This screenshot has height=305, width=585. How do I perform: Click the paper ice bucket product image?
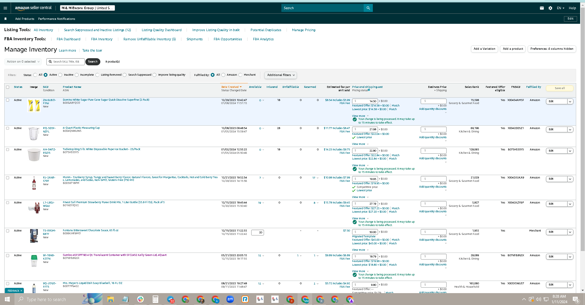34,155
